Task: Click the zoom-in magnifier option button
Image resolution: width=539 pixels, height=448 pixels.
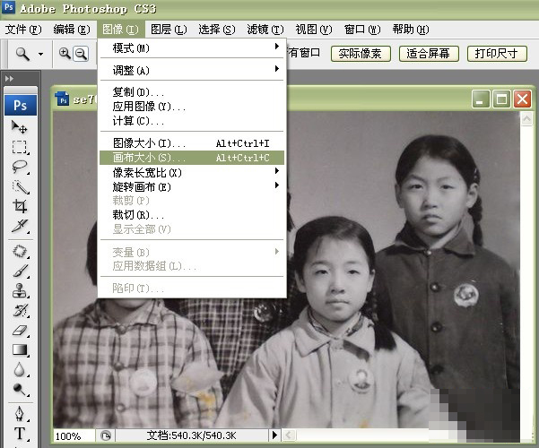Action: click(65, 54)
